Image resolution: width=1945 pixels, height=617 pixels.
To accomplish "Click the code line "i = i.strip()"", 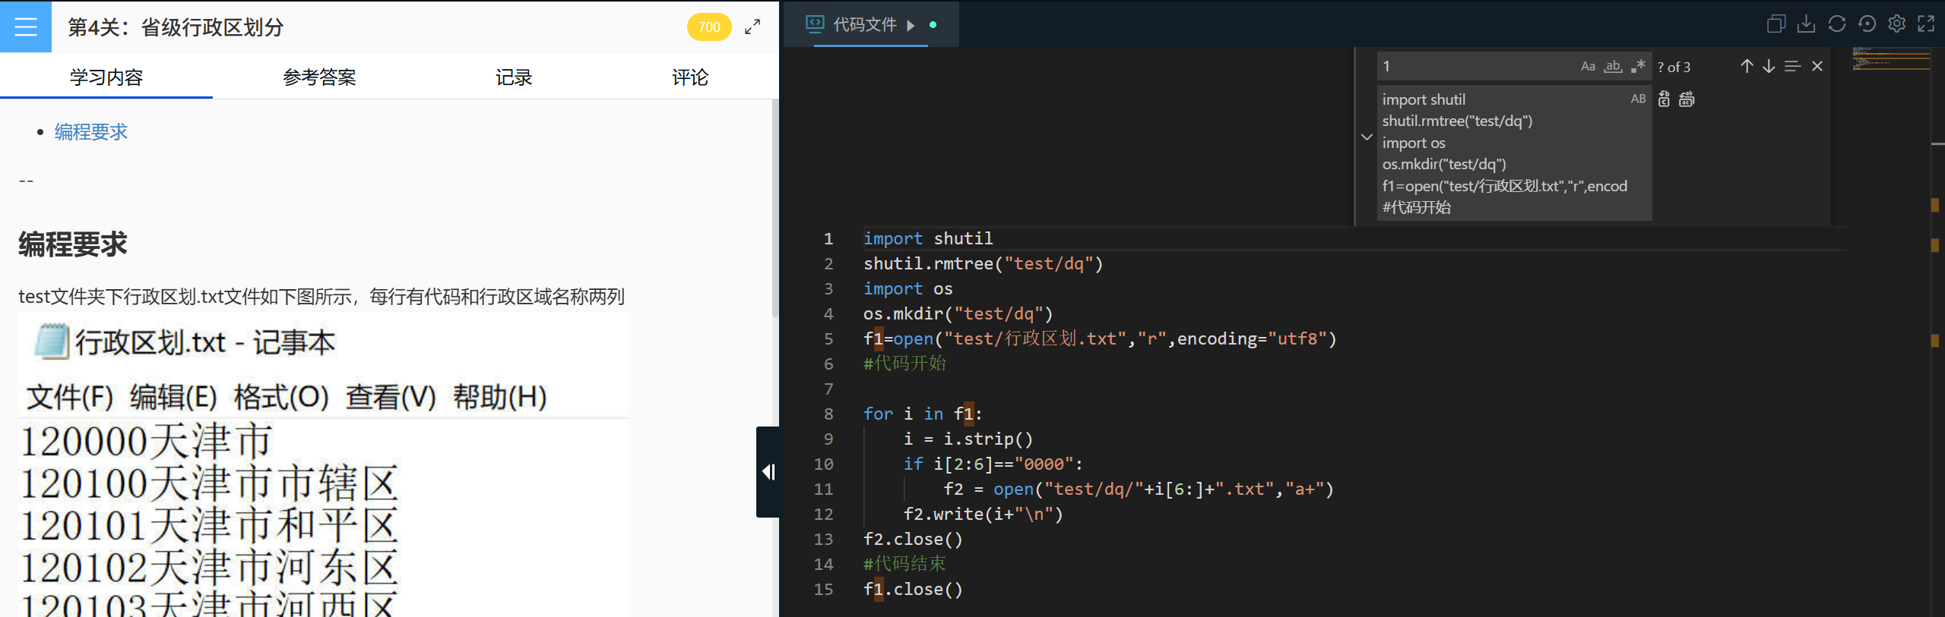I will pyautogui.click(x=968, y=439).
